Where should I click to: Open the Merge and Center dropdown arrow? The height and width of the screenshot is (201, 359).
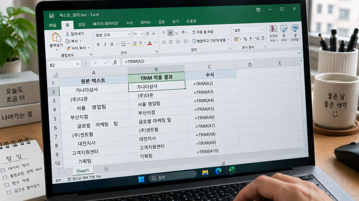tap(228, 40)
